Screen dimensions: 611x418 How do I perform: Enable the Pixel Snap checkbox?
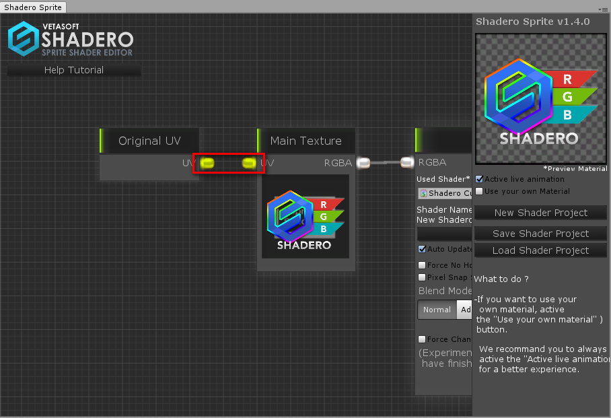[422, 277]
